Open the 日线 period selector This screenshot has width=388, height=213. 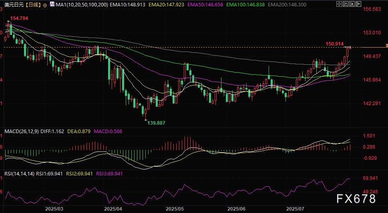tap(33, 4)
